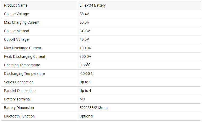Select the 522*238*218mm dimension value
This screenshot has width=202, height=122.
tap(94, 108)
